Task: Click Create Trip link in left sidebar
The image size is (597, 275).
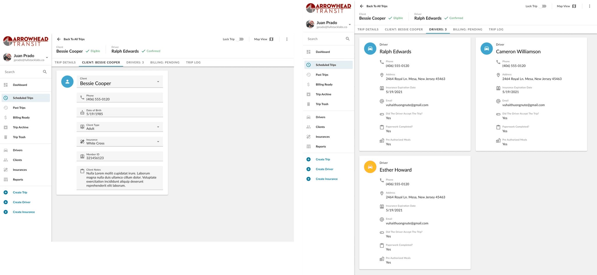Action: [x=20, y=192]
